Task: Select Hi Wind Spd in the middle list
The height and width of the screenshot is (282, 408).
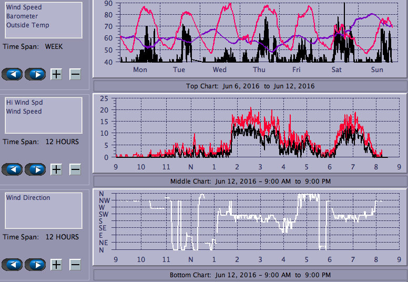Action: tap(24, 103)
